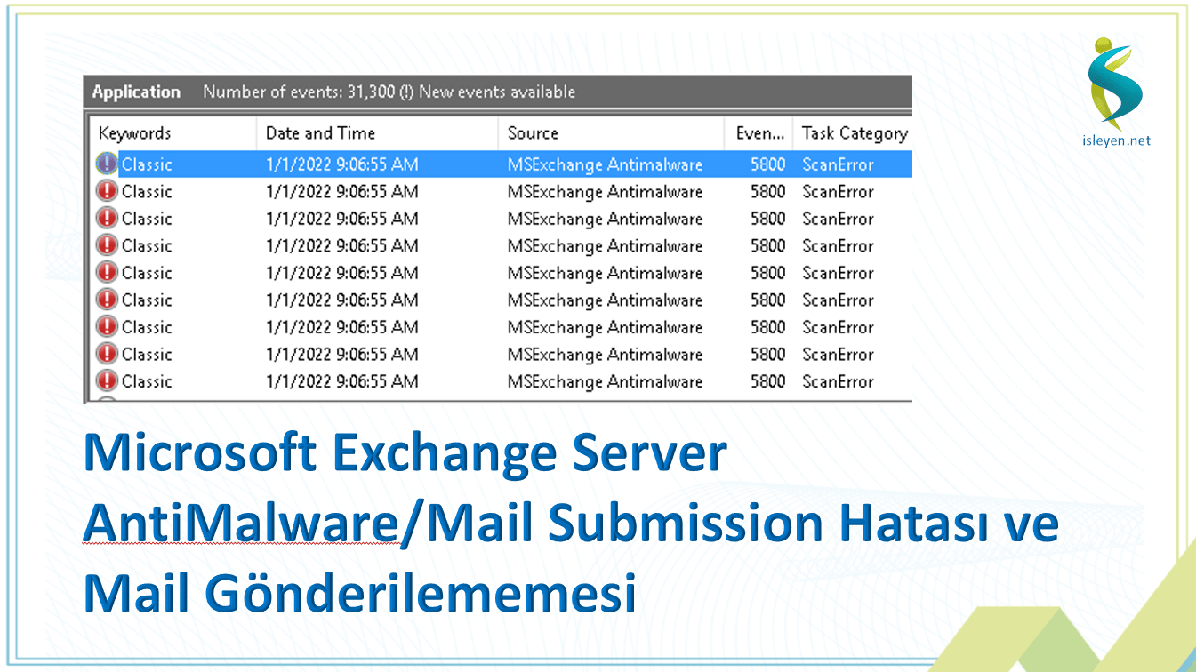Click the error icon in the highlighted row
Screen dimensions: 1196x672
point(107,164)
